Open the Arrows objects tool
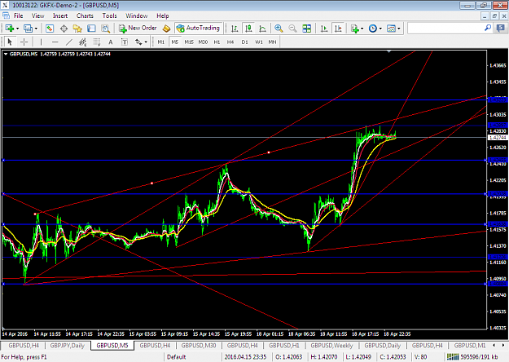Screen dimensions: 509x362 coord(138,42)
